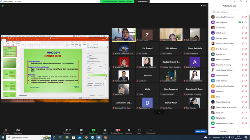This screenshot has width=250, height=140.
Task: Click the green Share Screen icon
Action: click(x=93, y=130)
